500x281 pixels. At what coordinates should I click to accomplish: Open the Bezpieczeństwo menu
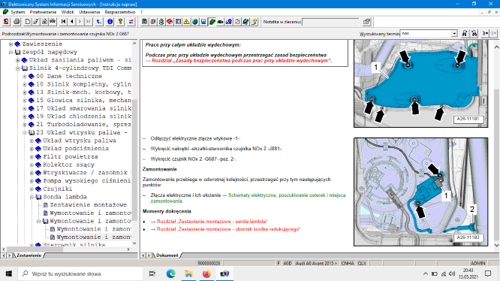[x=120, y=12]
